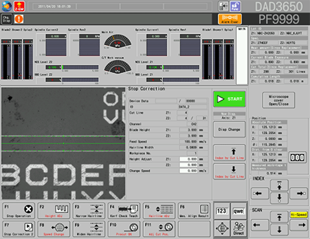Click the Workpiece No. value field
The height and width of the screenshot is (239, 310).
click(192, 153)
